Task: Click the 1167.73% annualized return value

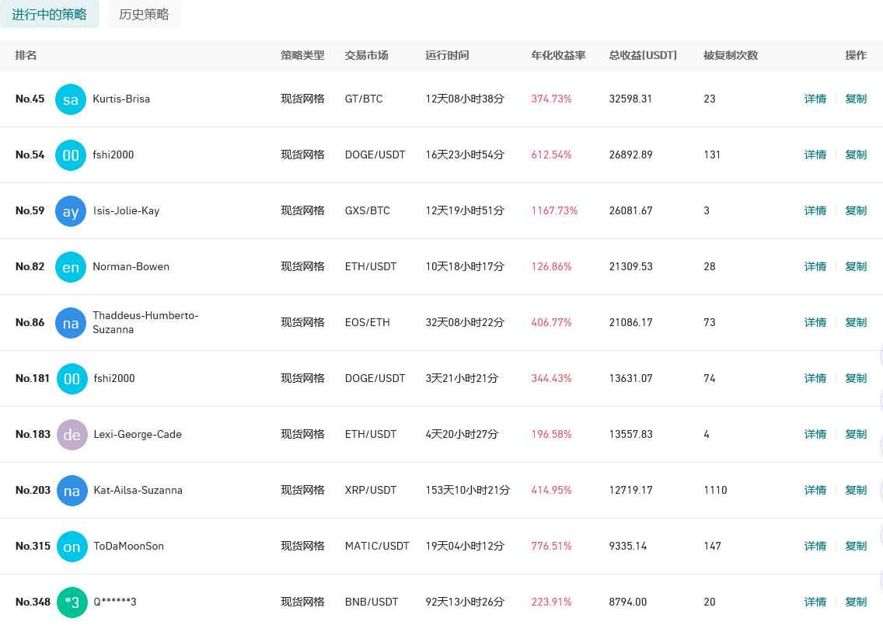Action: 554,210
